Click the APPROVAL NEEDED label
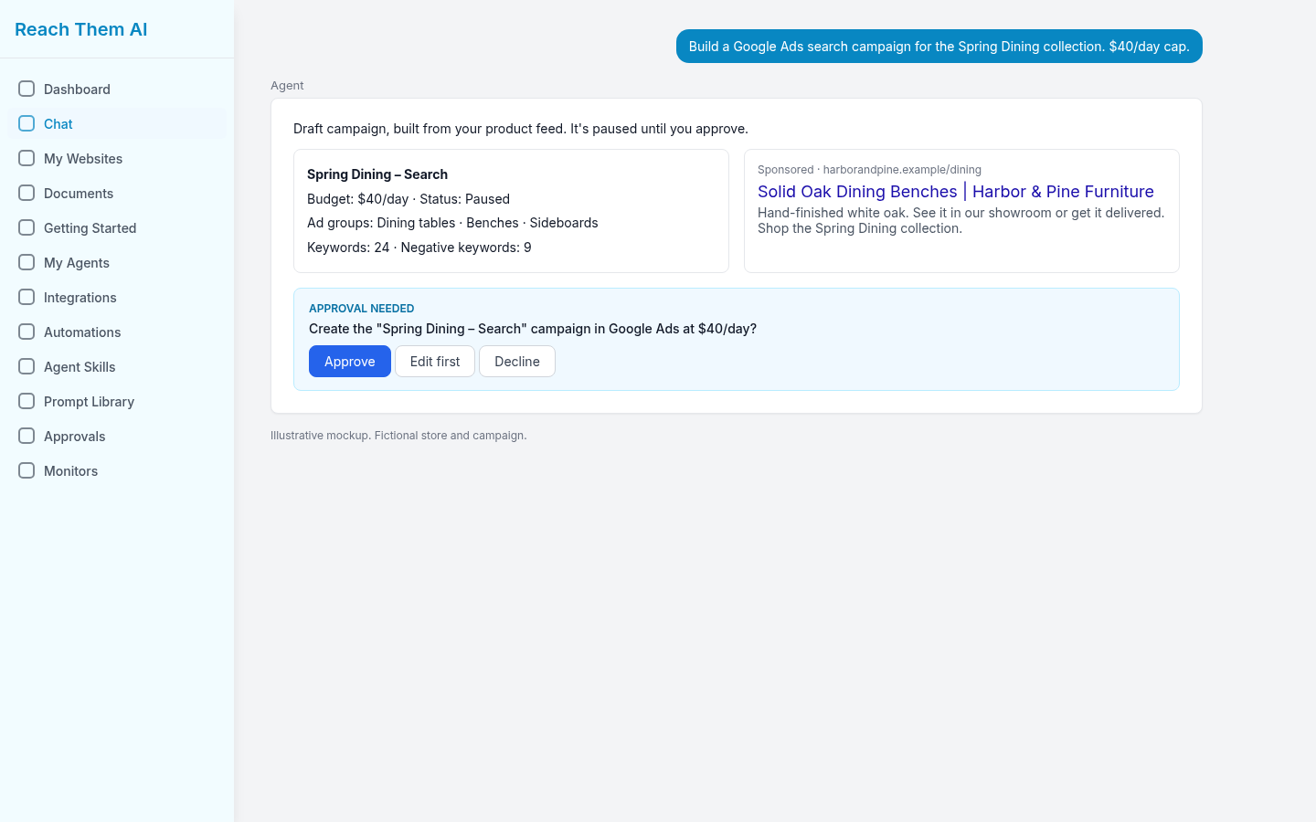Image resolution: width=1316 pixels, height=822 pixels. [x=362, y=309]
